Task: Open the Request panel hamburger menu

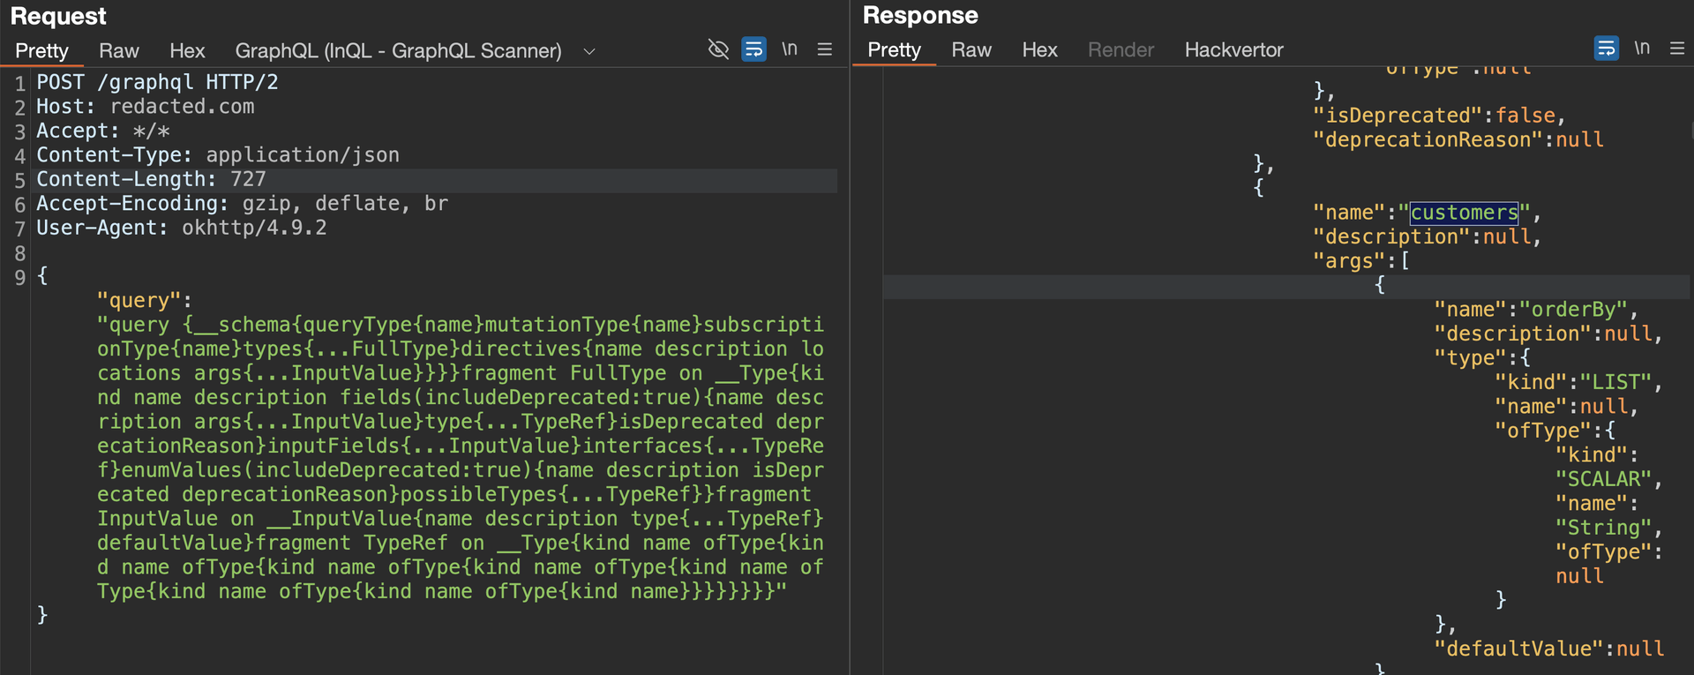Action: tap(825, 49)
